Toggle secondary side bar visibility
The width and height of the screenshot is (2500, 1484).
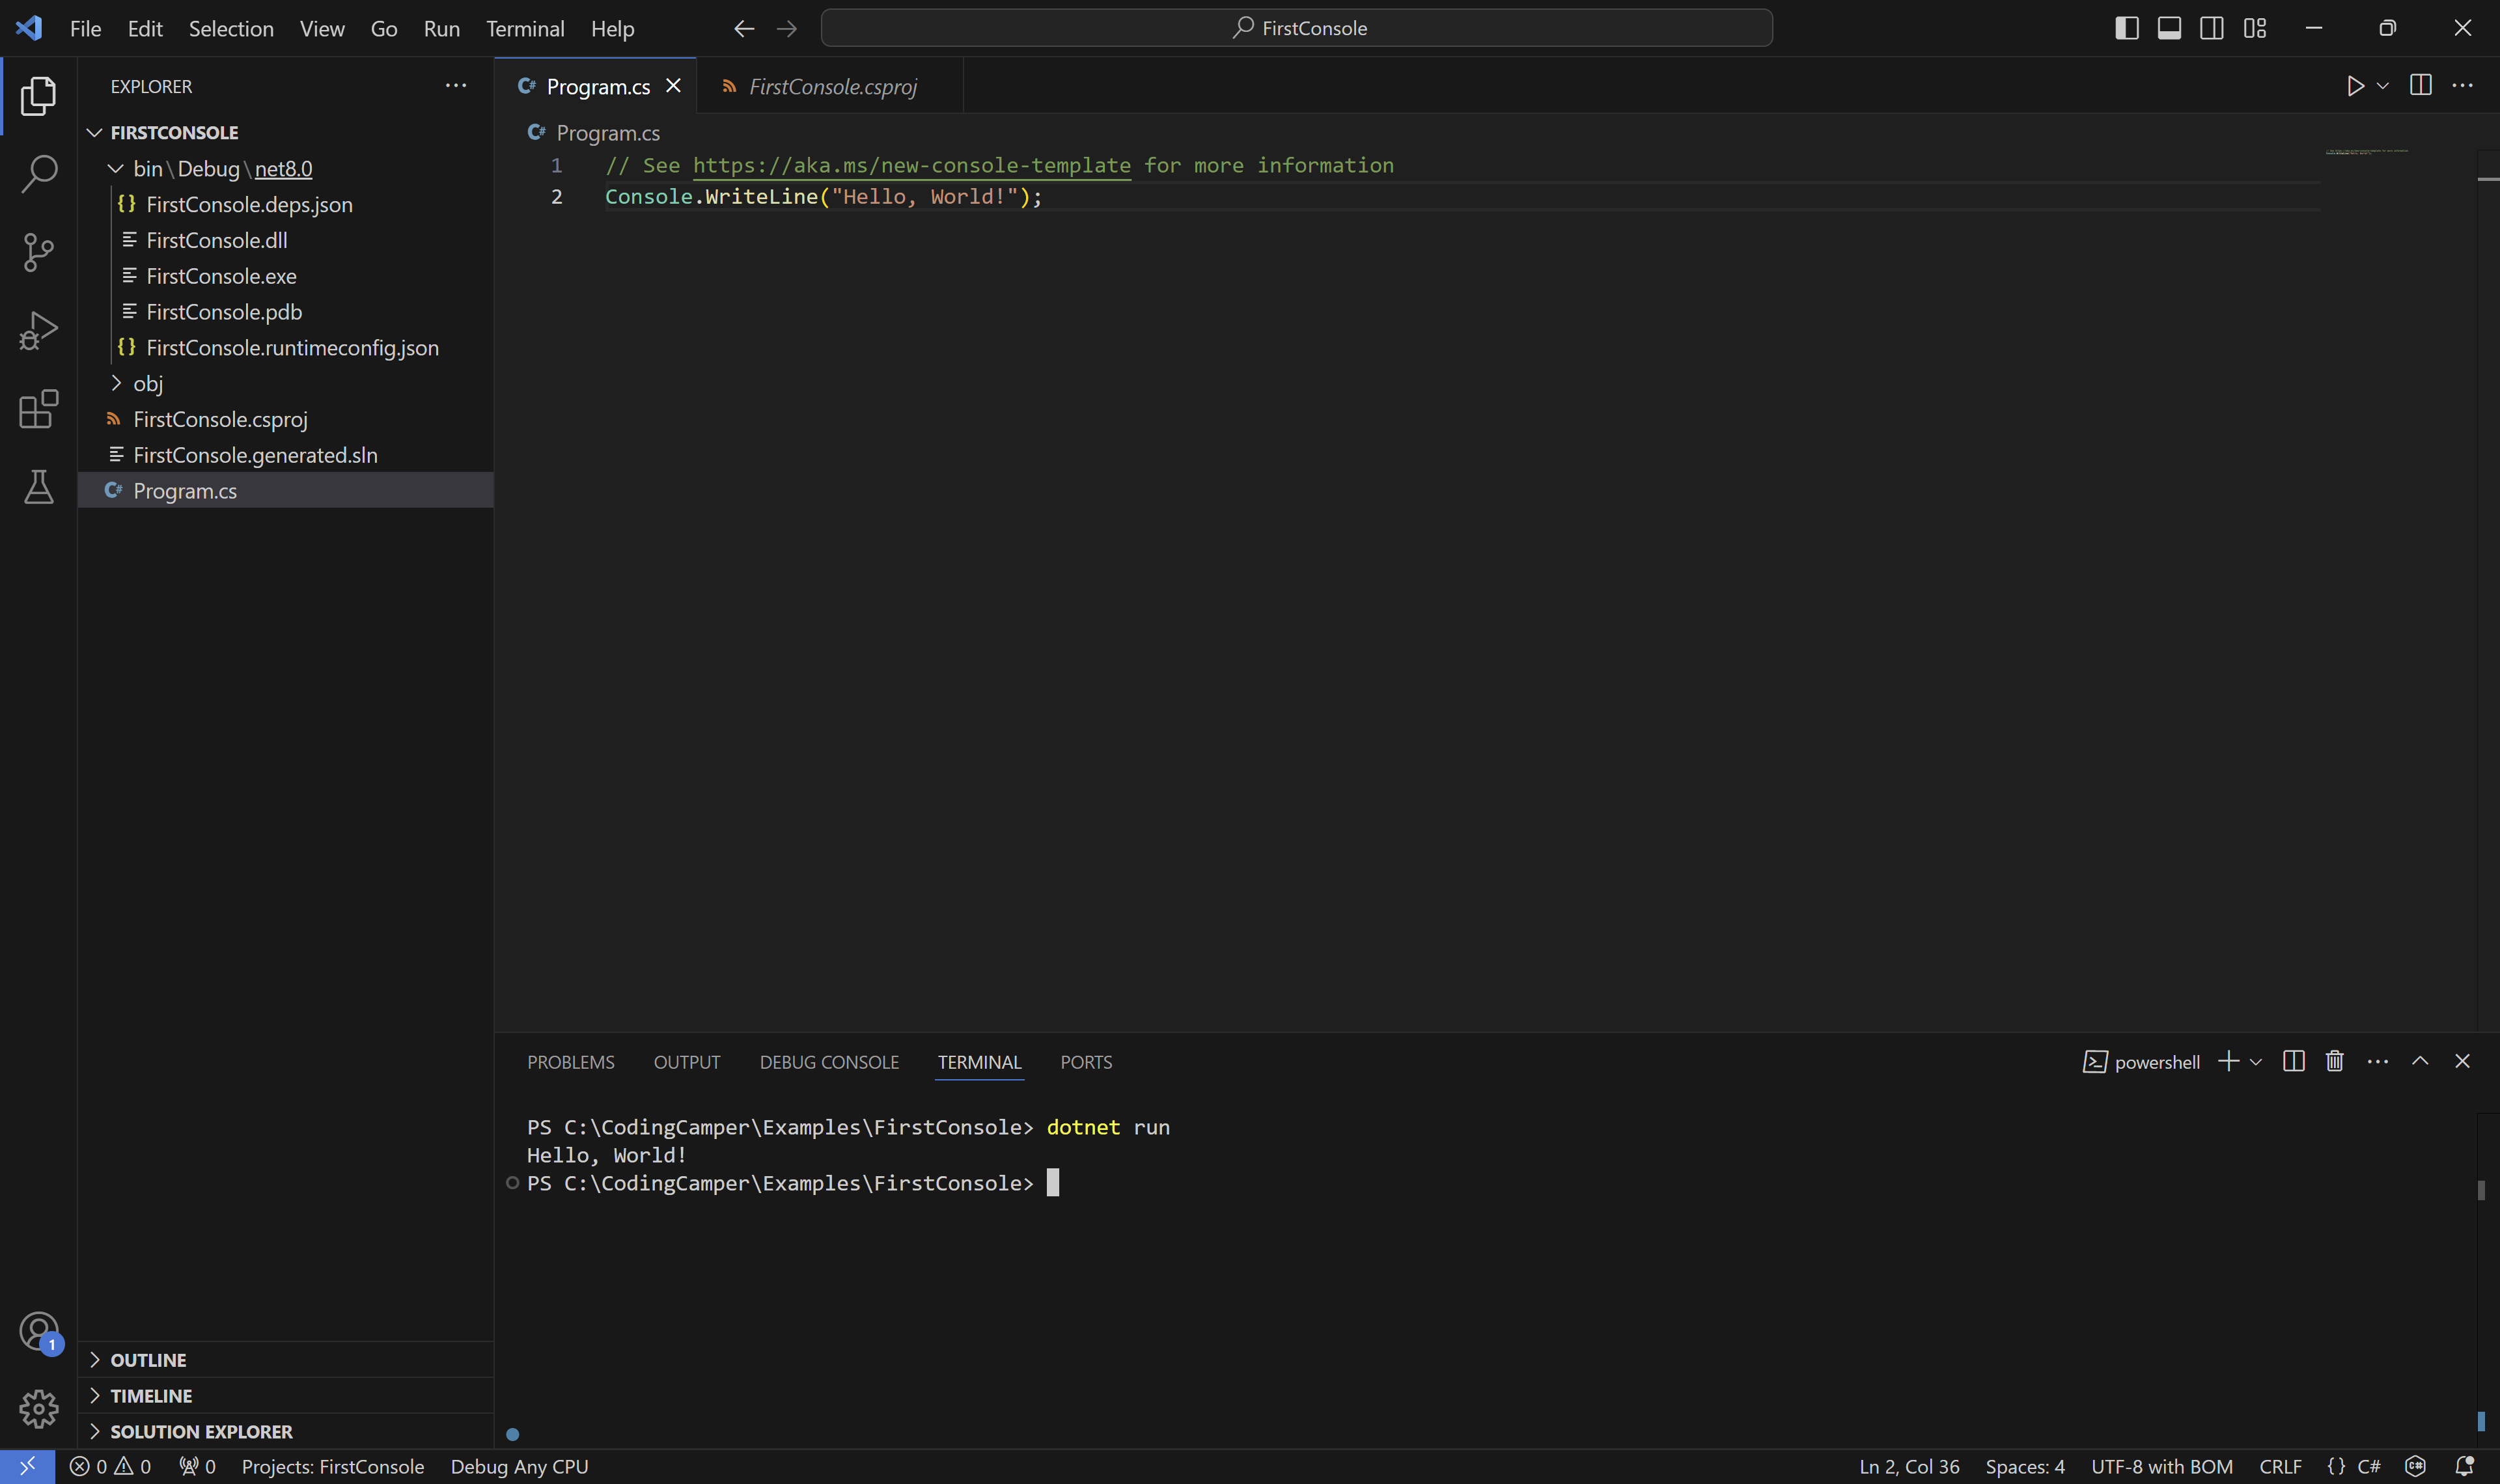pyautogui.click(x=2212, y=28)
